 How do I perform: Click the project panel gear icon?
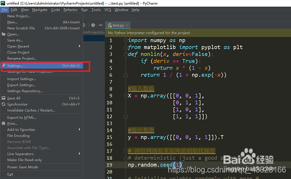click(x=93, y=25)
